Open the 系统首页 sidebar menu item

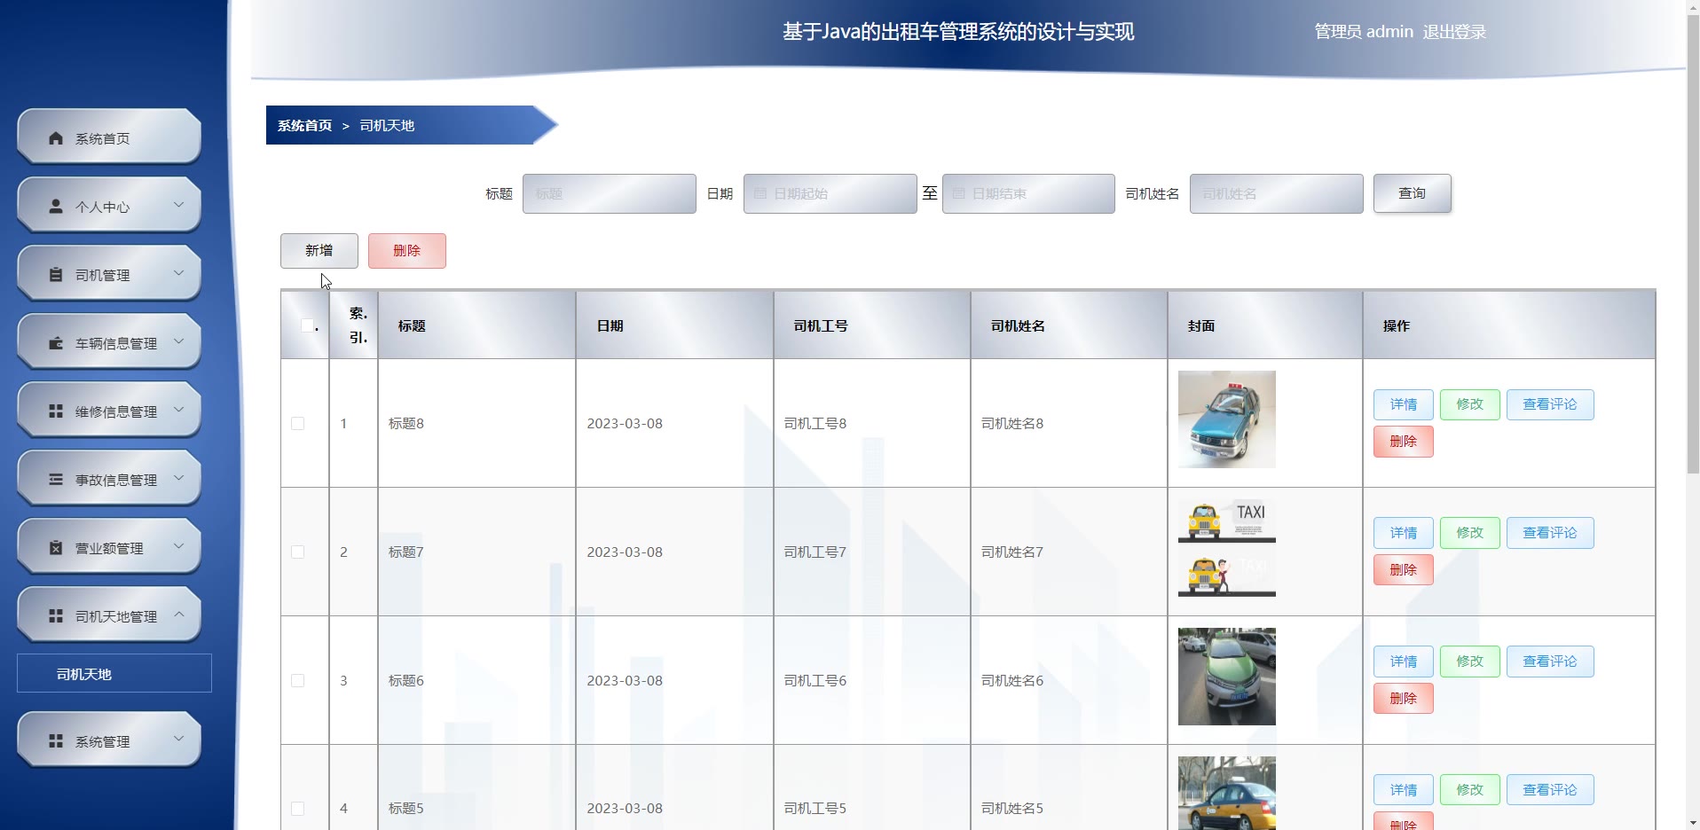109,137
